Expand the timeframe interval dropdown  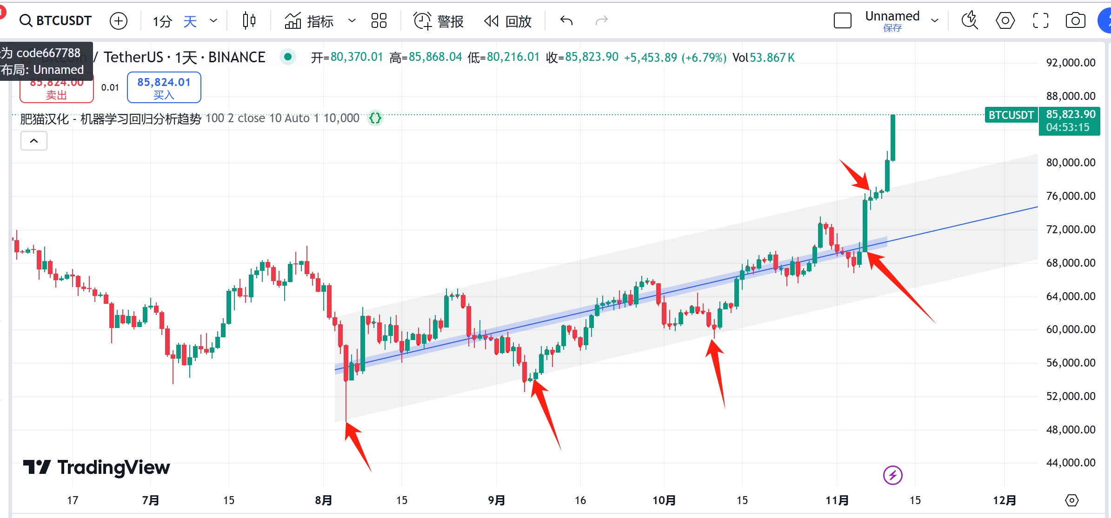pyautogui.click(x=213, y=21)
